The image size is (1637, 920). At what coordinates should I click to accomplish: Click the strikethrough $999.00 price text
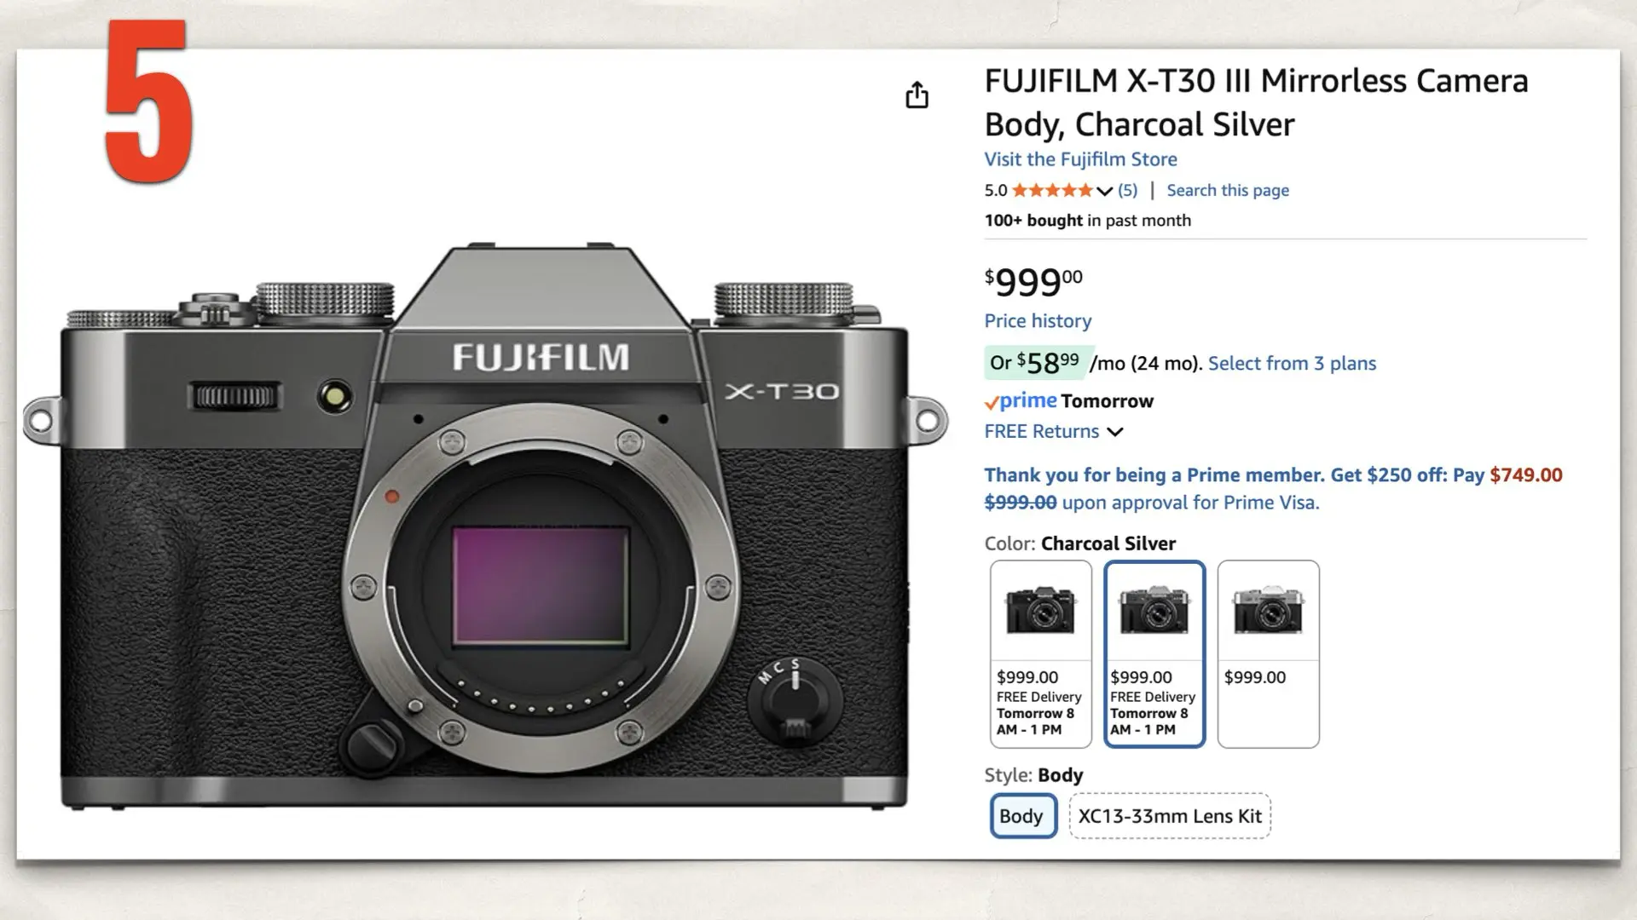click(x=1019, y=503)
